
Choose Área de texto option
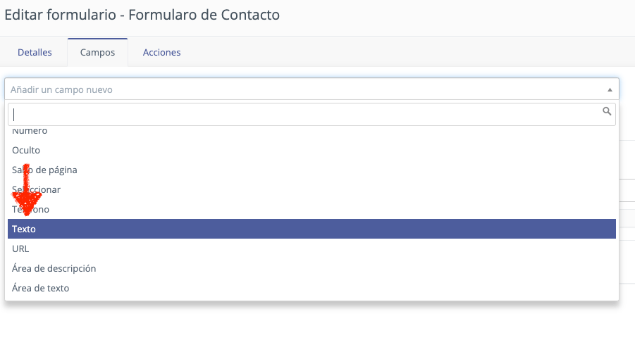[x=312, y=288]
